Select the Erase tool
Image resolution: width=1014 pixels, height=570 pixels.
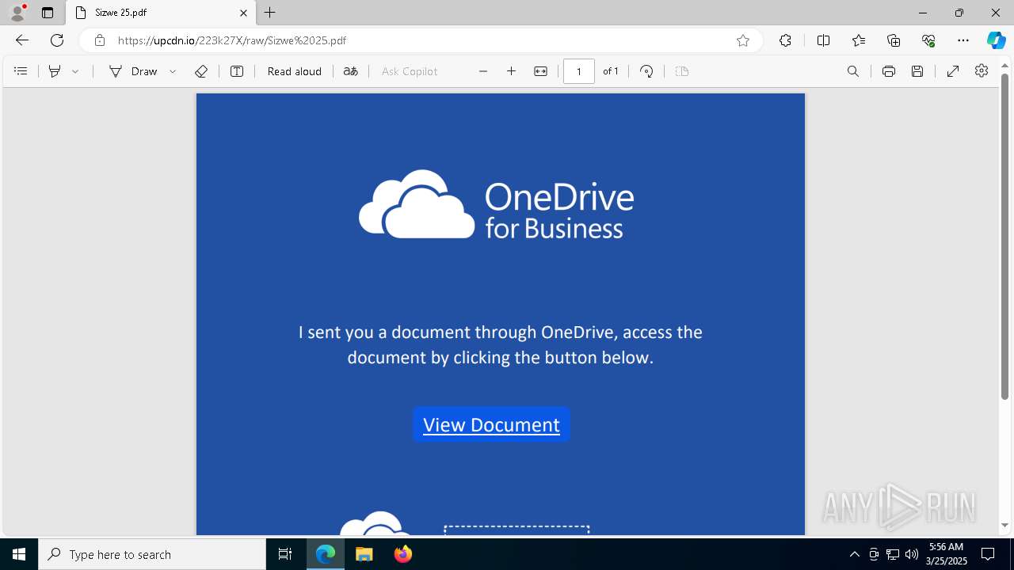click(201, 71)
